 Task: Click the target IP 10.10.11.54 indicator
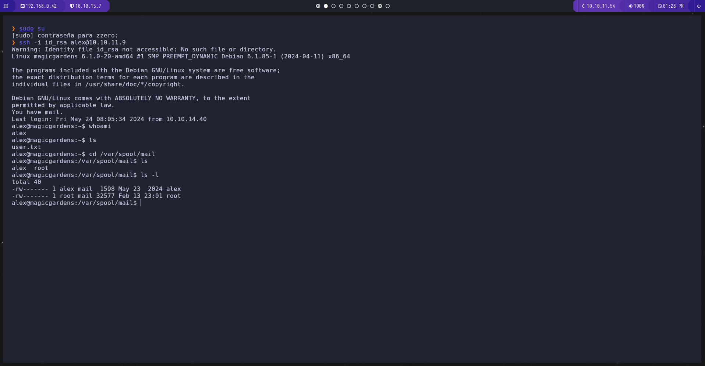pos(598,6)
